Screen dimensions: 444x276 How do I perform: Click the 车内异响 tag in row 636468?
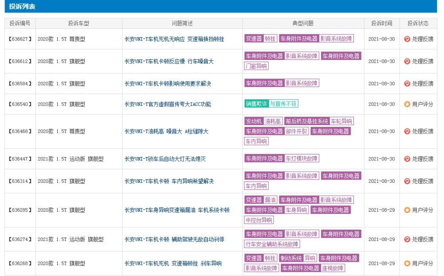(x=256, y=141)
